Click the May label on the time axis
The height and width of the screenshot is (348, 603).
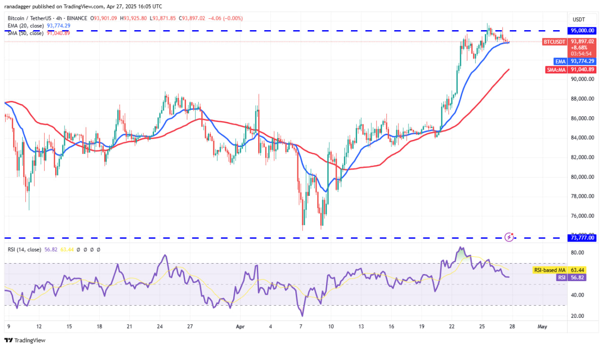coord(542,326)
